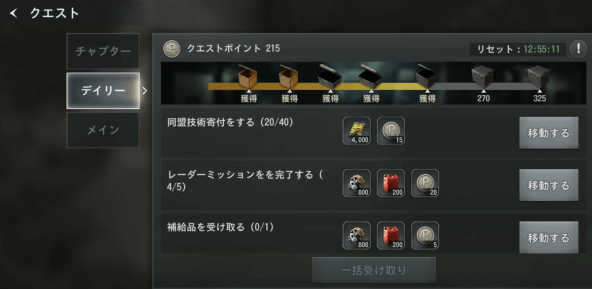Switch to the メイン tab
This screenshot has width=592, height=289.
click(103, 130)
